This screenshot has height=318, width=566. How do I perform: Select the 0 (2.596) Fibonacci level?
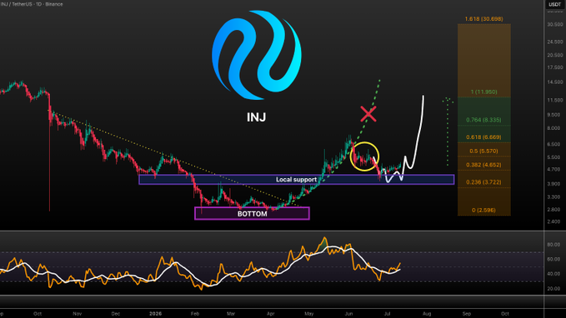pos(483,211)
